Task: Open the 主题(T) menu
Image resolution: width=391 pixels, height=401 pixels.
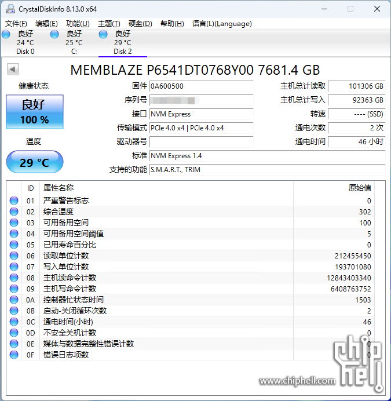Action: pyautogui.click(x=109, y=24)
